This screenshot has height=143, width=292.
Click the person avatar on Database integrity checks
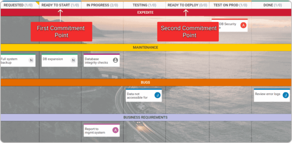coord(115,60)
